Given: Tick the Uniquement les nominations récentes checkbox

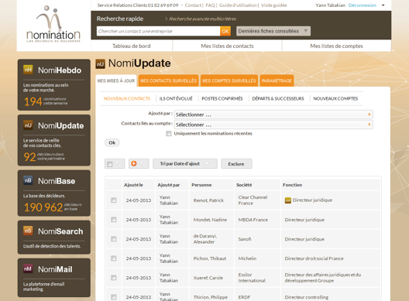Looking at the screenshot, I should (169, 133).
